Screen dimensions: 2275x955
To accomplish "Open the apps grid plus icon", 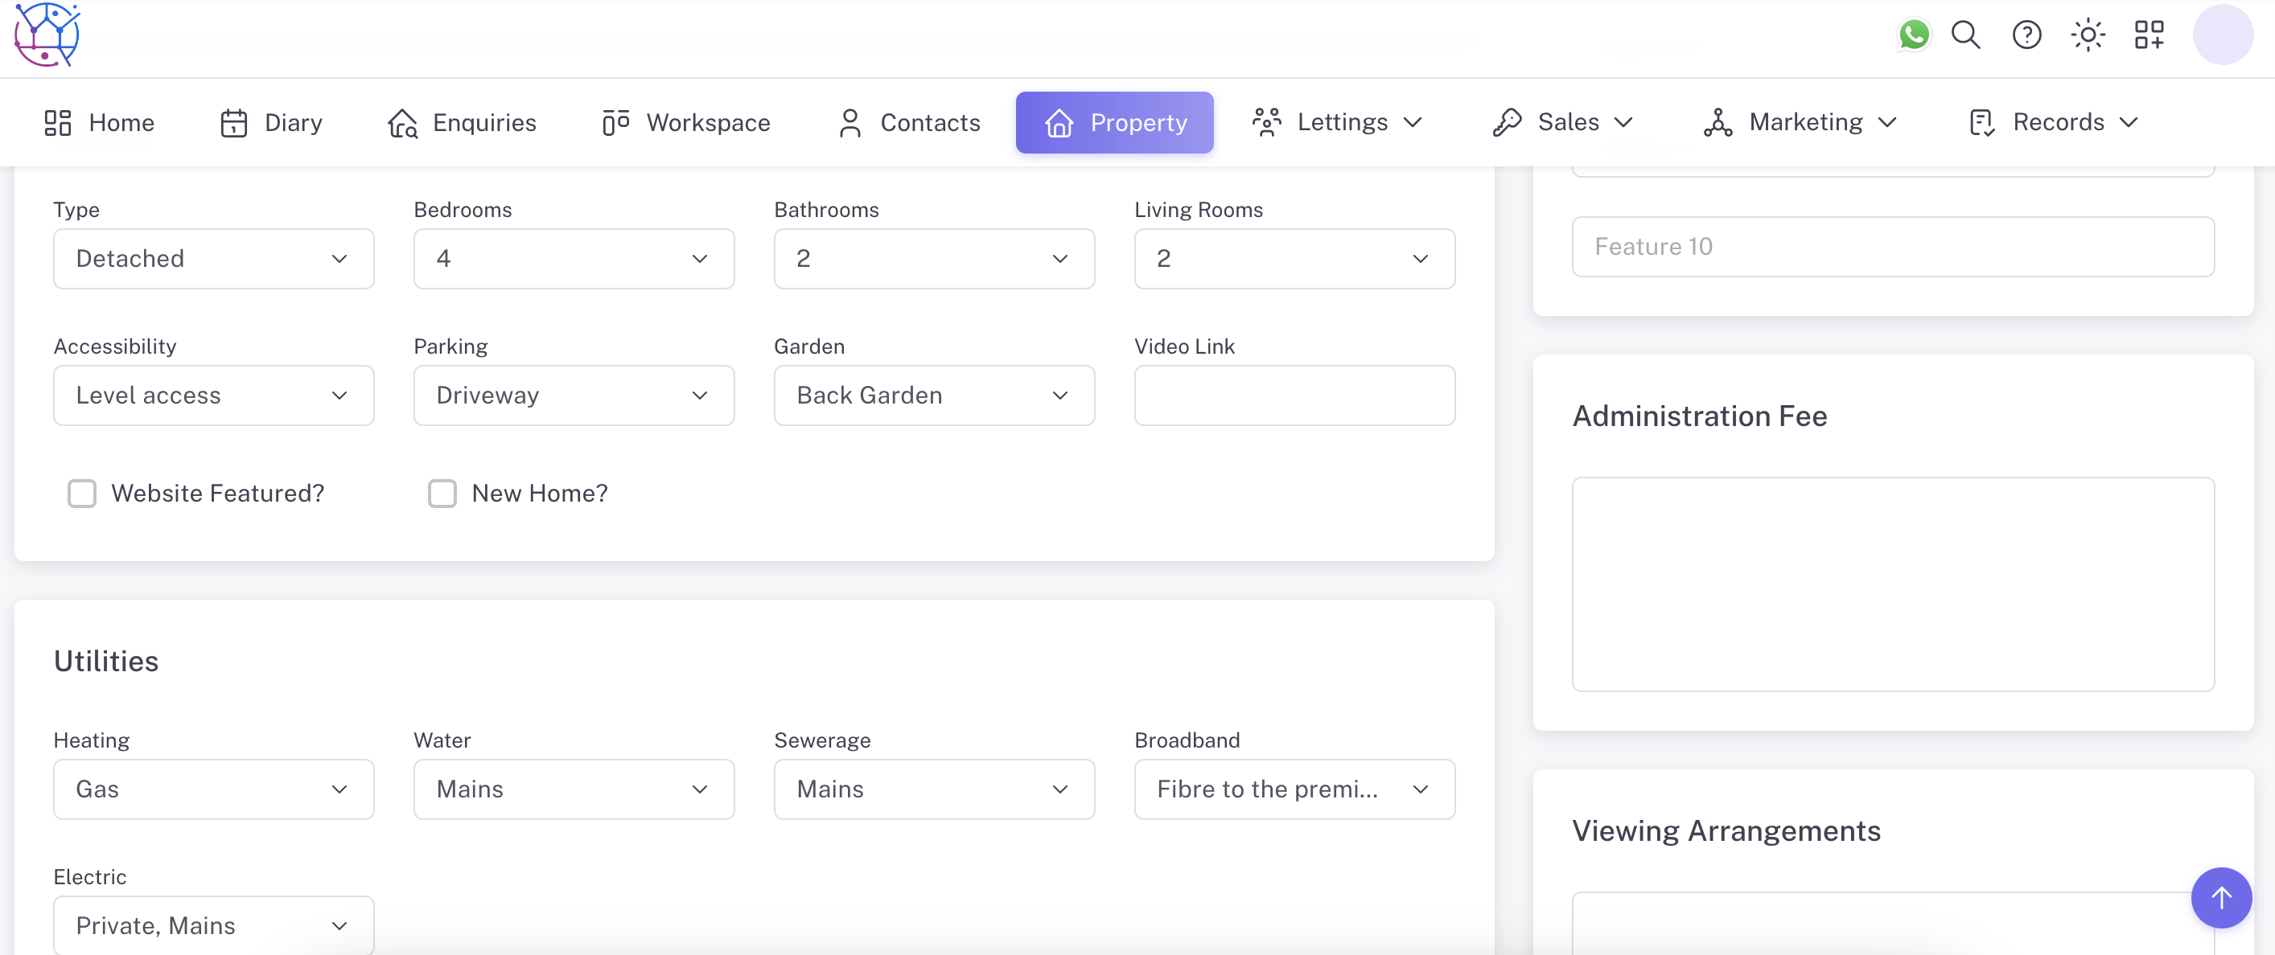I will (x=2148, y=35).
